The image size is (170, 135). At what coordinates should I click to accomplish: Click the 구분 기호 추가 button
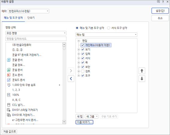point(109,116)
